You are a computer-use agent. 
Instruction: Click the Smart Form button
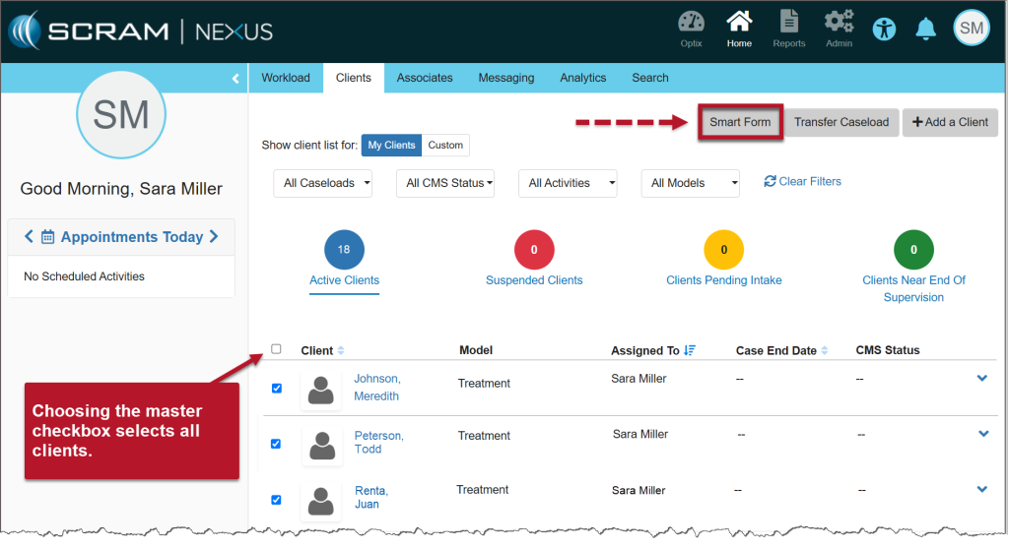[x=740, y=122]
